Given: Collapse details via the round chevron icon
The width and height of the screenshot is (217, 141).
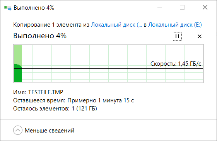Looking at the screenshot, I should point(18,130).
